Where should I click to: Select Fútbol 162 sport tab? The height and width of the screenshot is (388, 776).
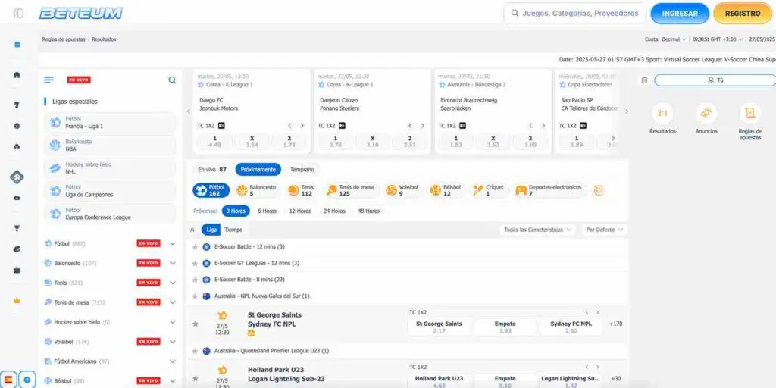point(211,190)
